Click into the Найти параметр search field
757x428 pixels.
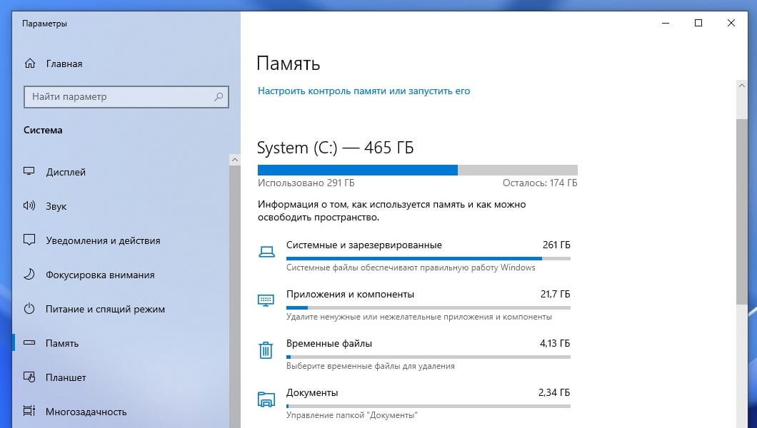point(118,96)
